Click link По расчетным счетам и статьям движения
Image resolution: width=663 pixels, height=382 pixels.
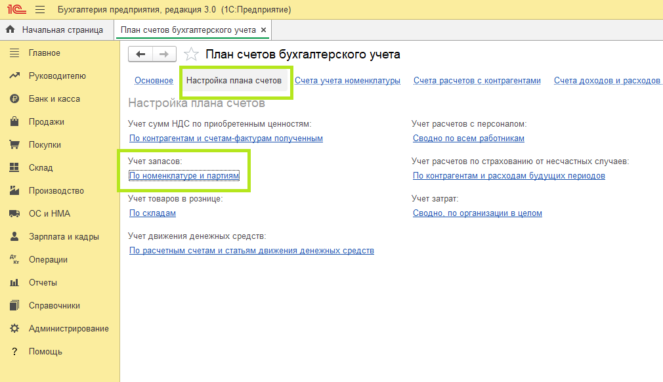click(x=251, y=250)
